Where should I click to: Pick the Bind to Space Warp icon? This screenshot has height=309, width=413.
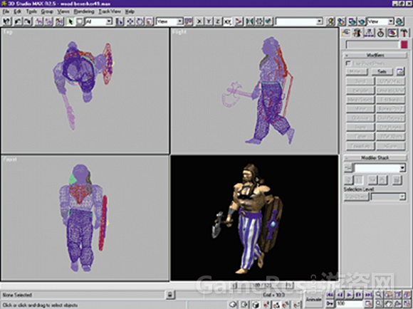pyautogui.click(x=59, y=21)
